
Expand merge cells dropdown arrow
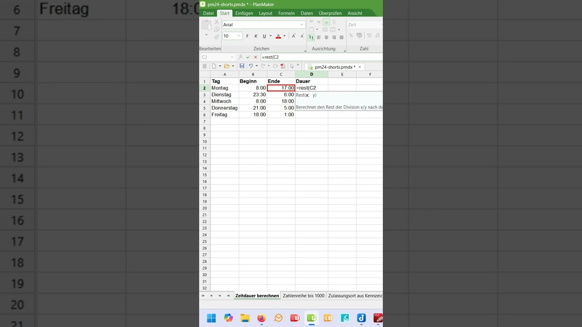339,30
